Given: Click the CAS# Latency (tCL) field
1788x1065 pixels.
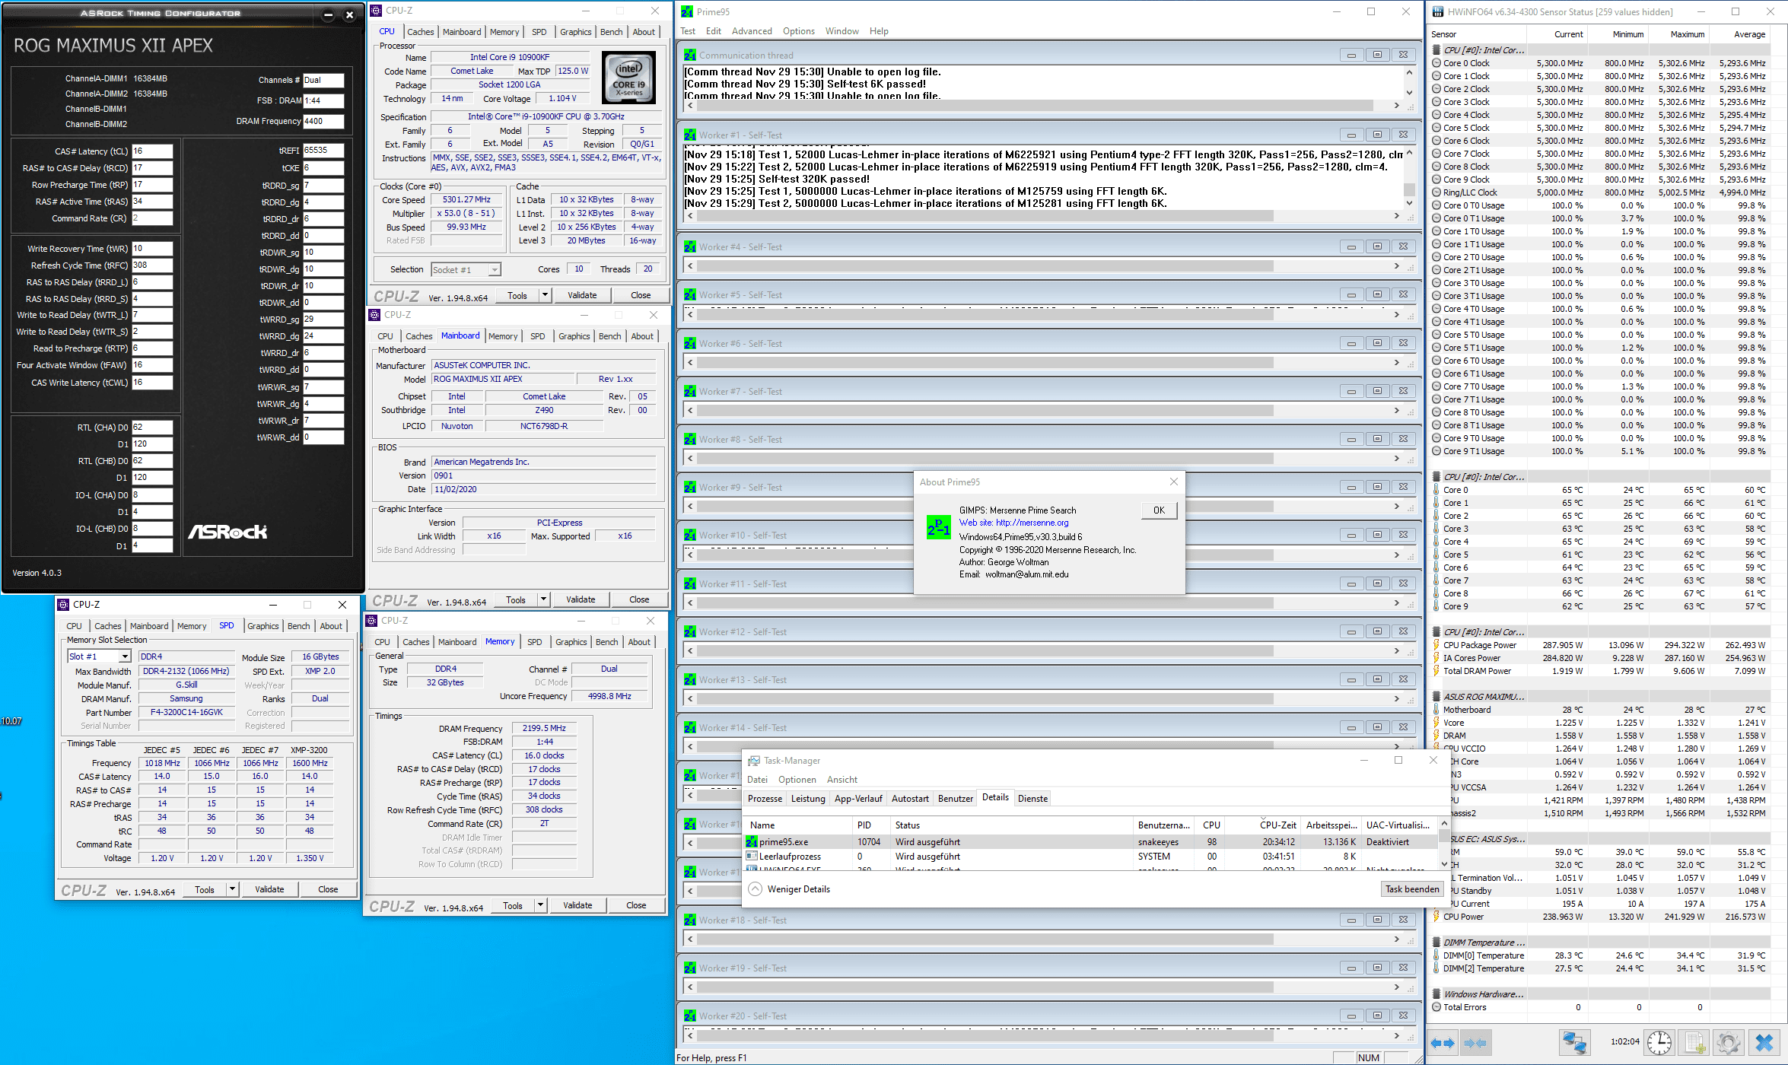Looking at the screenshot, I should [x=152, y=151].
